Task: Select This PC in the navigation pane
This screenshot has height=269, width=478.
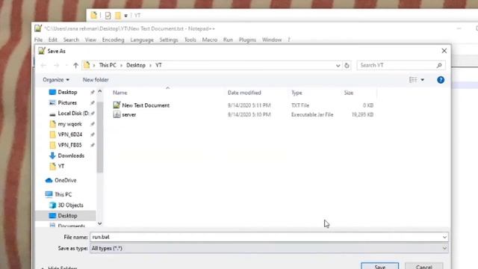Action: tap(63, 194)
